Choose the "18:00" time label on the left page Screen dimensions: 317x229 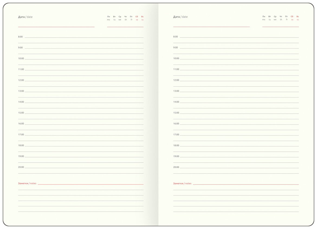click(21, 146)
